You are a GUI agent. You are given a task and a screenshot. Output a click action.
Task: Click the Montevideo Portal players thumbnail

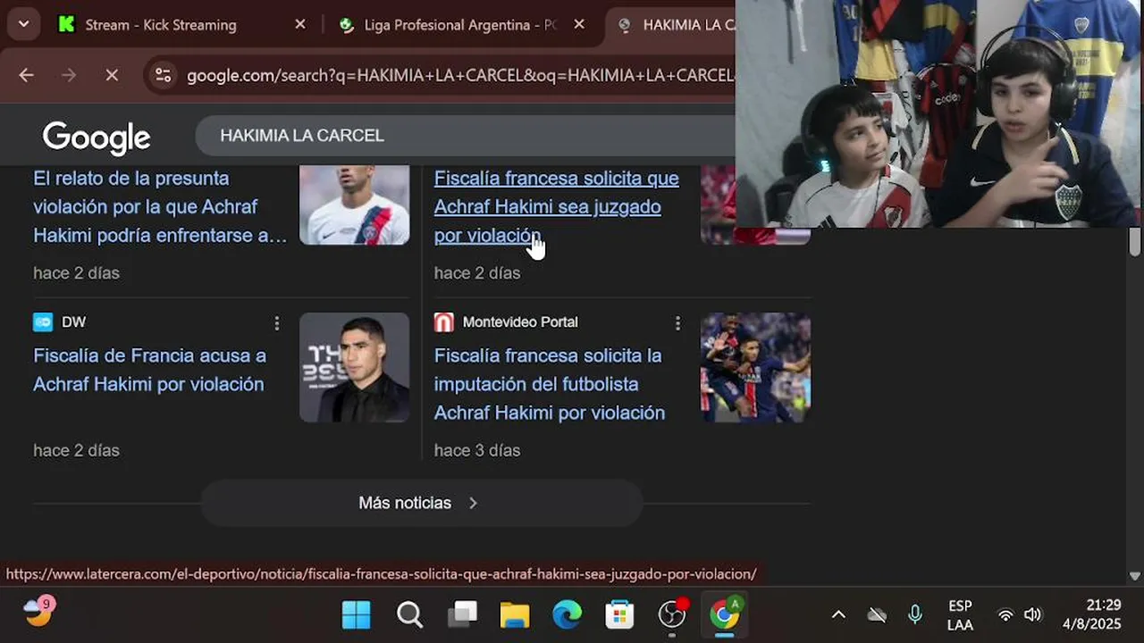[755, 367]
